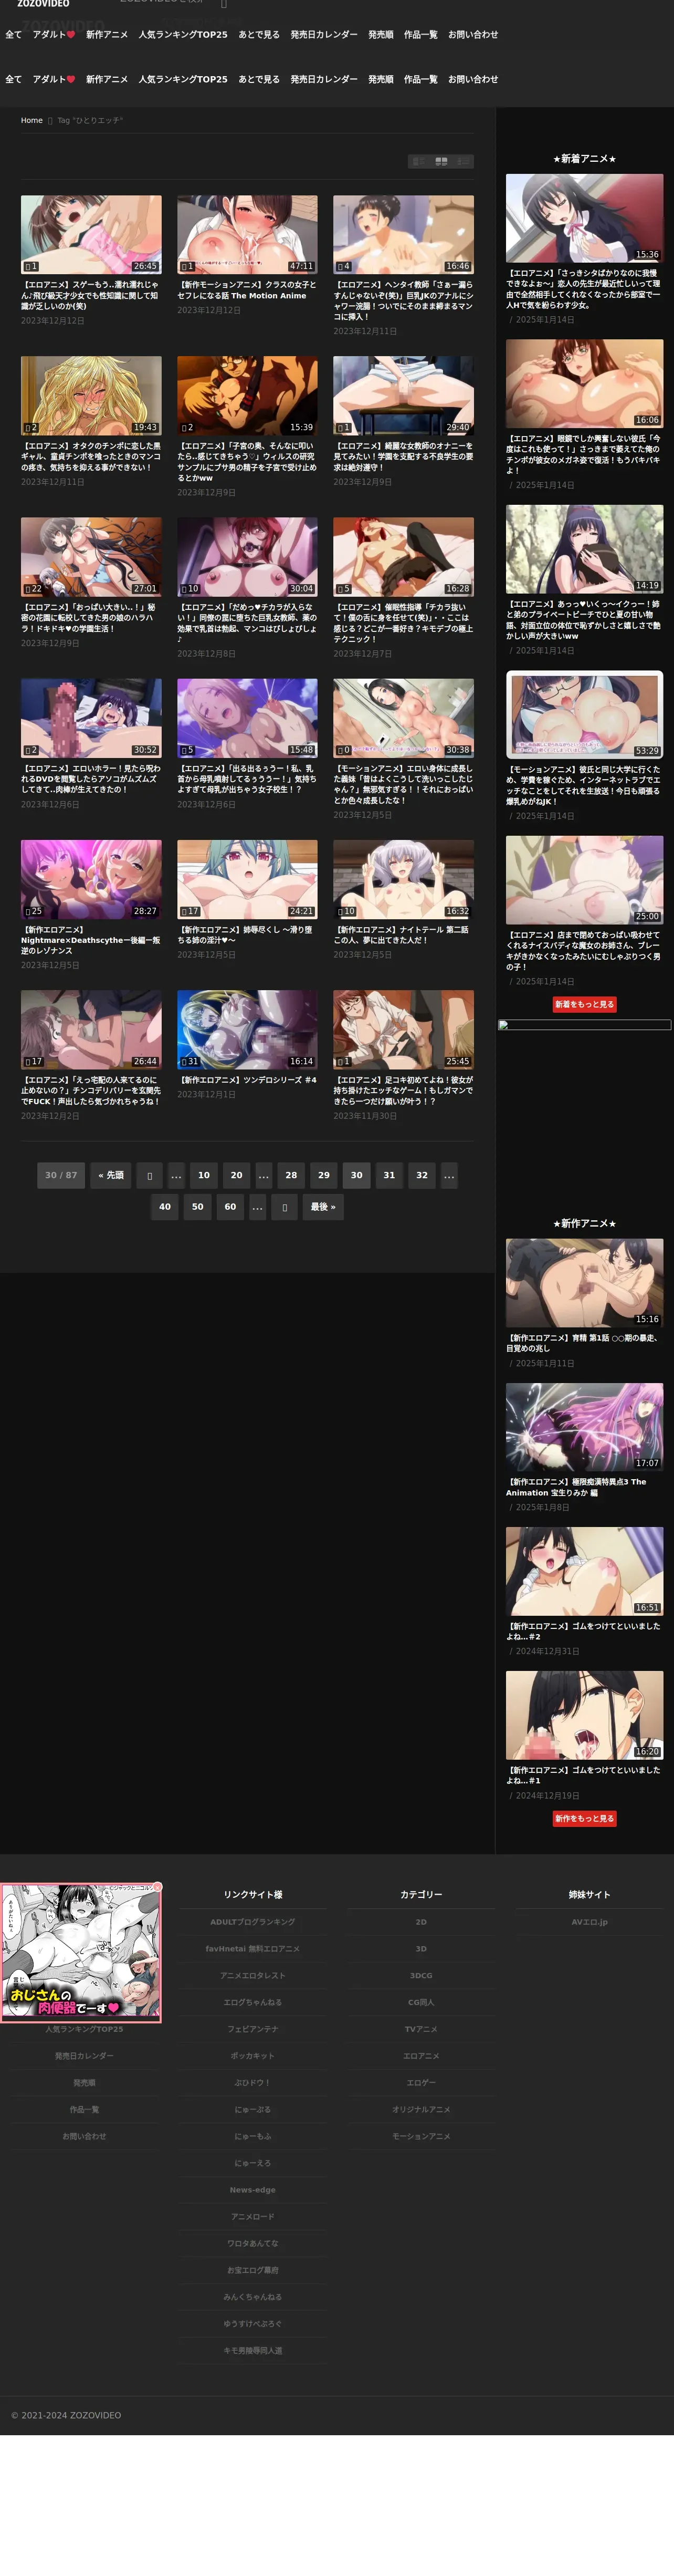Open 作品一覧 in the lower menu row
The width and height of the screenshot is (674, 2576).
[x=421, y=79]
